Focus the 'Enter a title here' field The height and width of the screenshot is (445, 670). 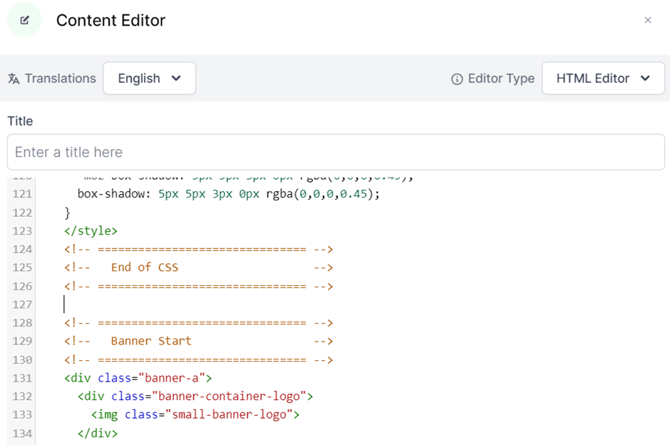[x=336, y=152]
